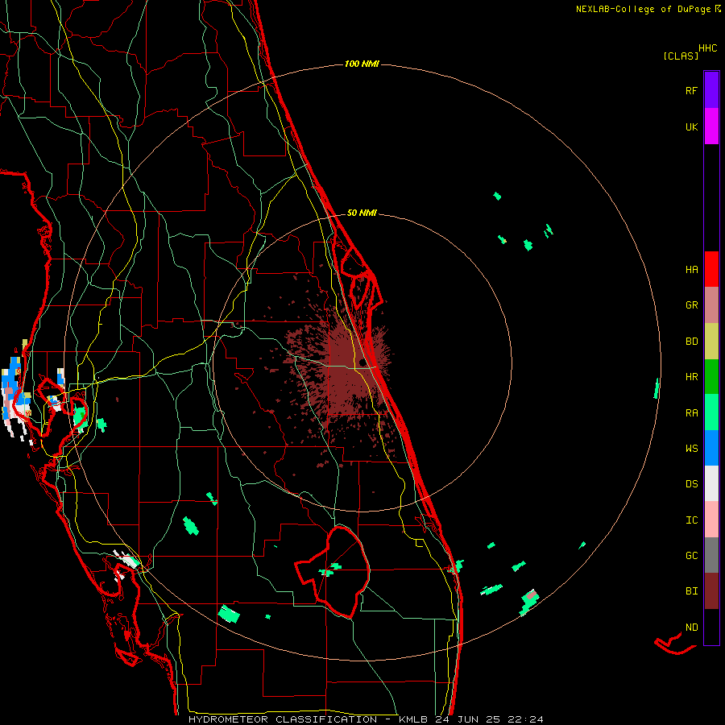Image resolution: width=725 pixels, height=725 pixels.
Task: Click the WS blue legend swatch
Action: [711, 448]
